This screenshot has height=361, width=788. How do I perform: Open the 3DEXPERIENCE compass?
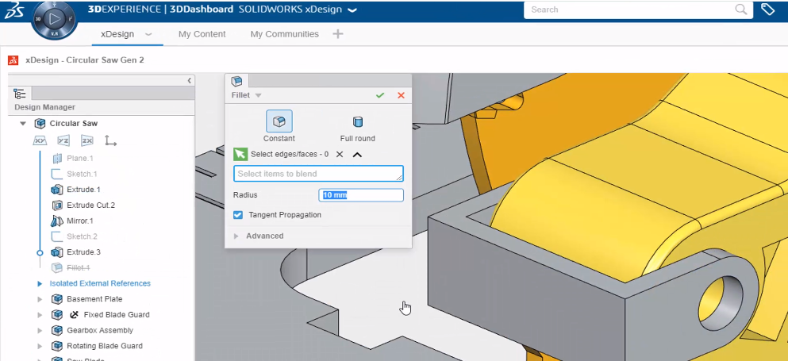point(55,18)
